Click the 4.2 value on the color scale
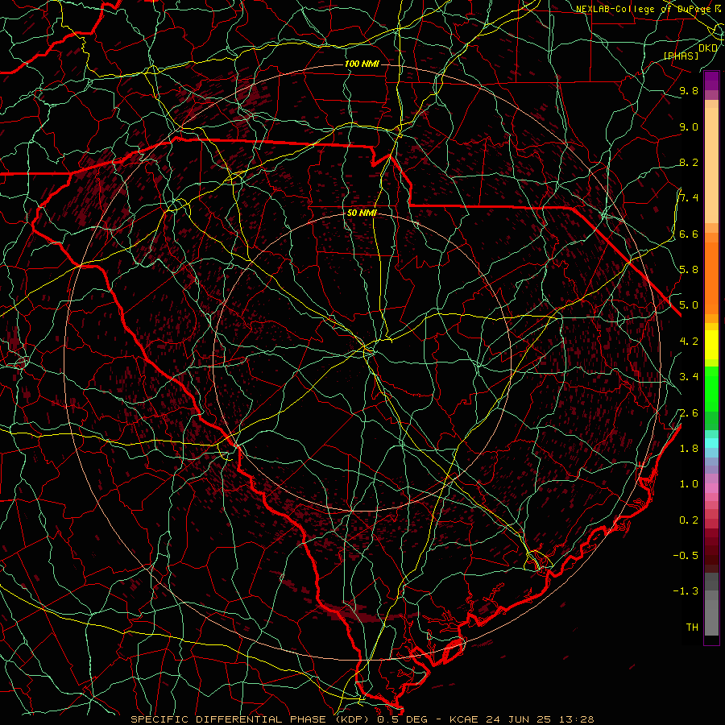The image size is (725, 725). [x=689, y=342]
